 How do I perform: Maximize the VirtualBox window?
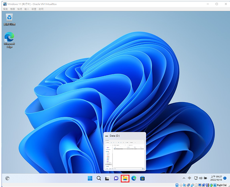pos(217,4)
